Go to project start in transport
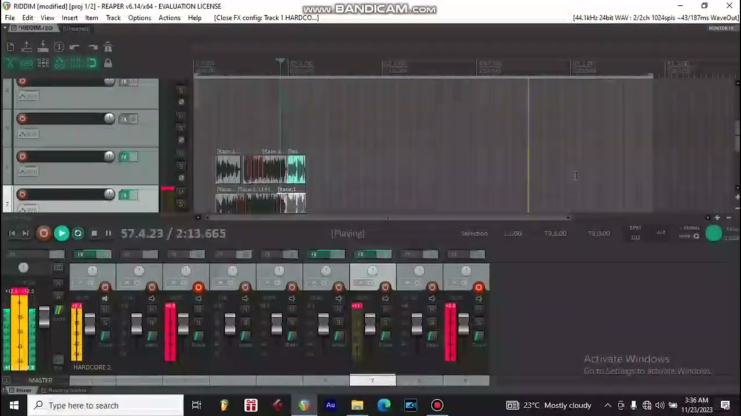 click(x=12, y=233)
